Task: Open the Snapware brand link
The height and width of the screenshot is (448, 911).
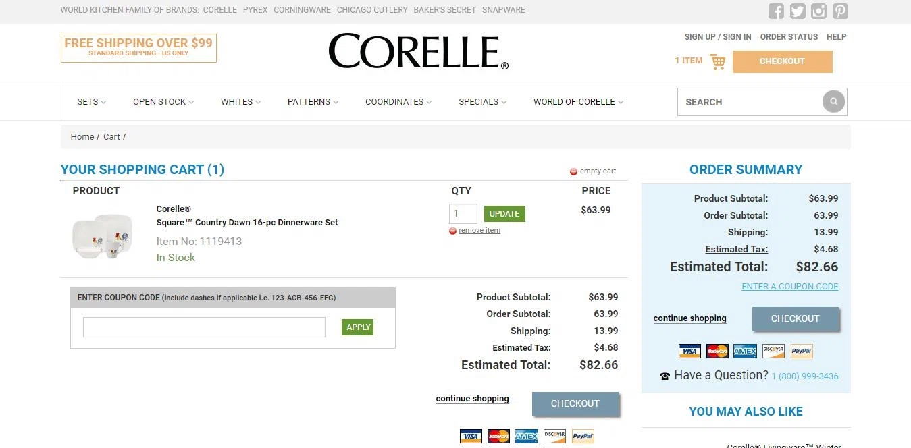Action: click(x=504, y=10)
